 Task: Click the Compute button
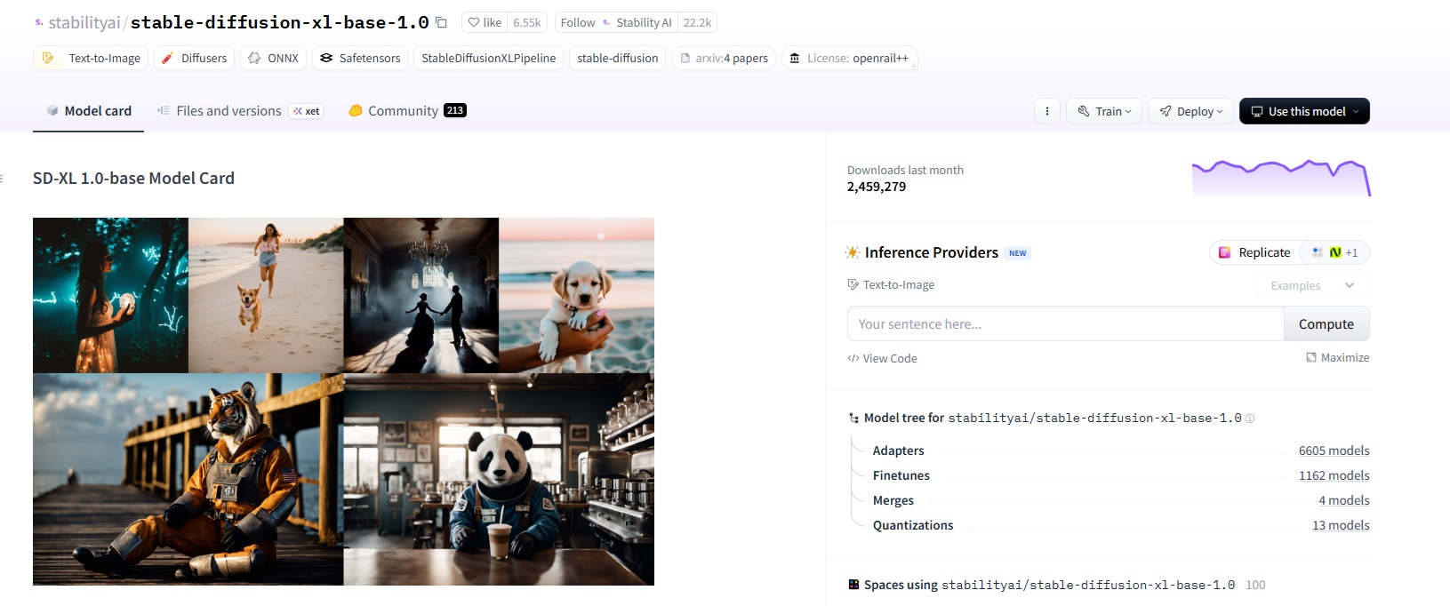pos(1326,324)
